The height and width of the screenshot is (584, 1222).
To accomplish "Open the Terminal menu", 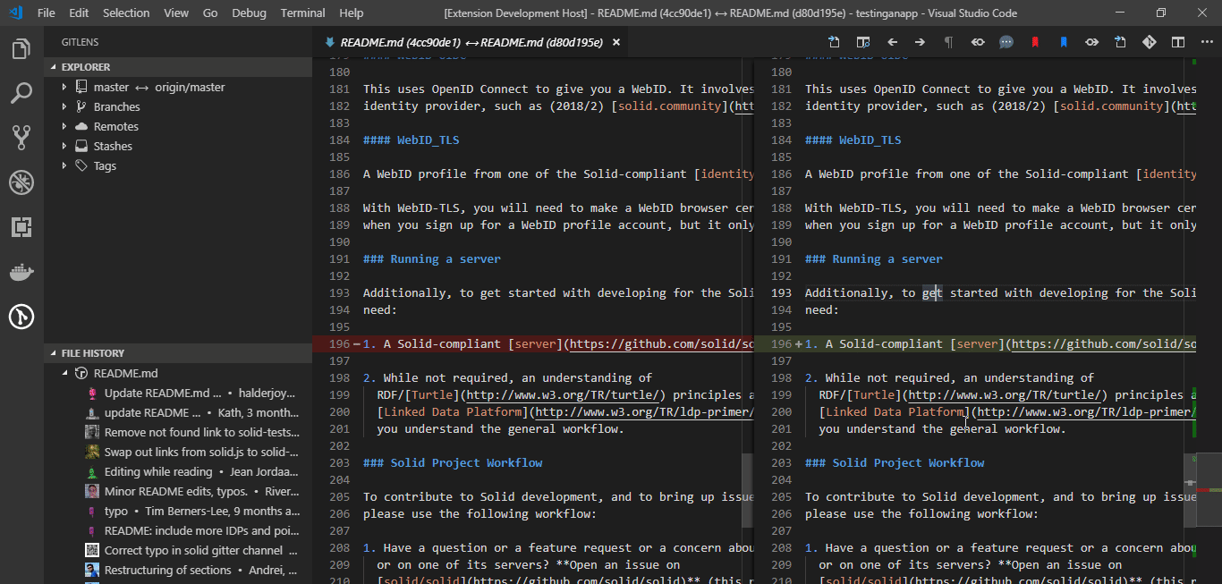I will click(302, 13).
